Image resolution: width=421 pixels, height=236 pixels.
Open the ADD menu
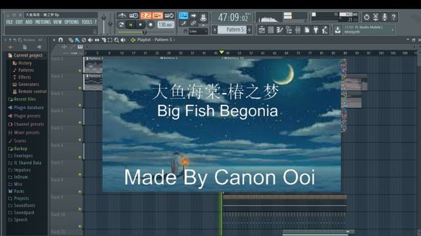coord(29,22)
